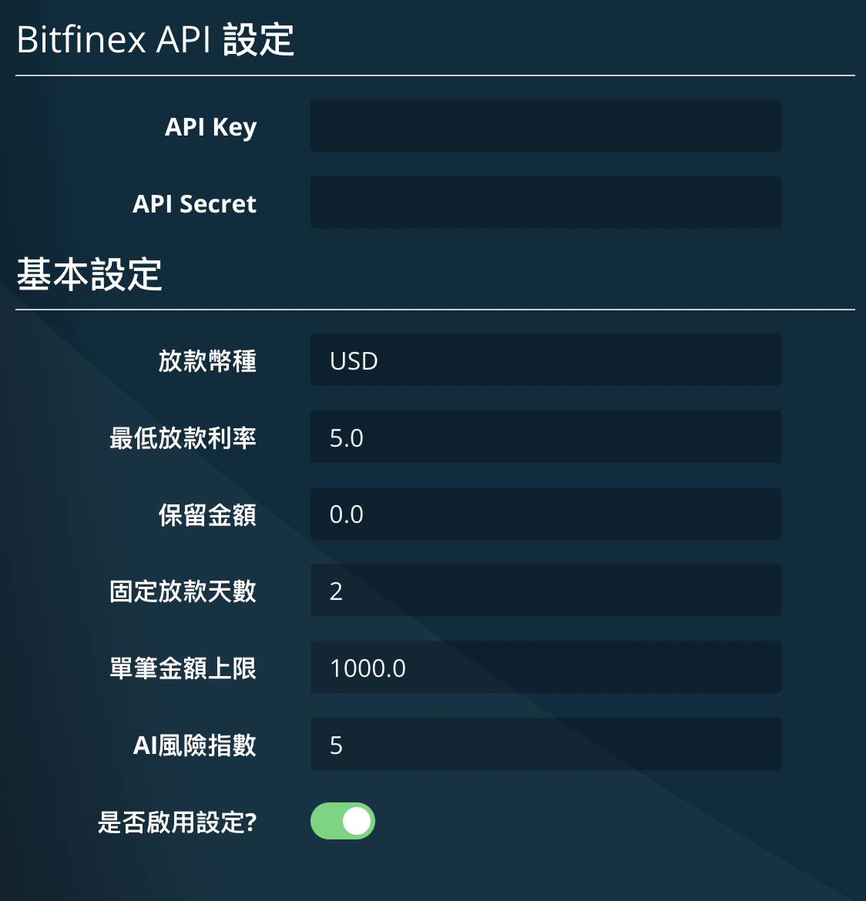866x901 pixels.
Task: Click the 最低放款利率 label
Action: (183, 438)
